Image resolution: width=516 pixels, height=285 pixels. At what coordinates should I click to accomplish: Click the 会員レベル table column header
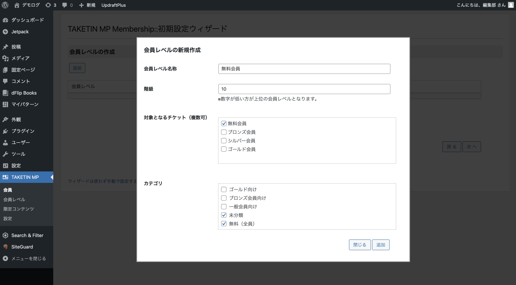tap(83, 86)
